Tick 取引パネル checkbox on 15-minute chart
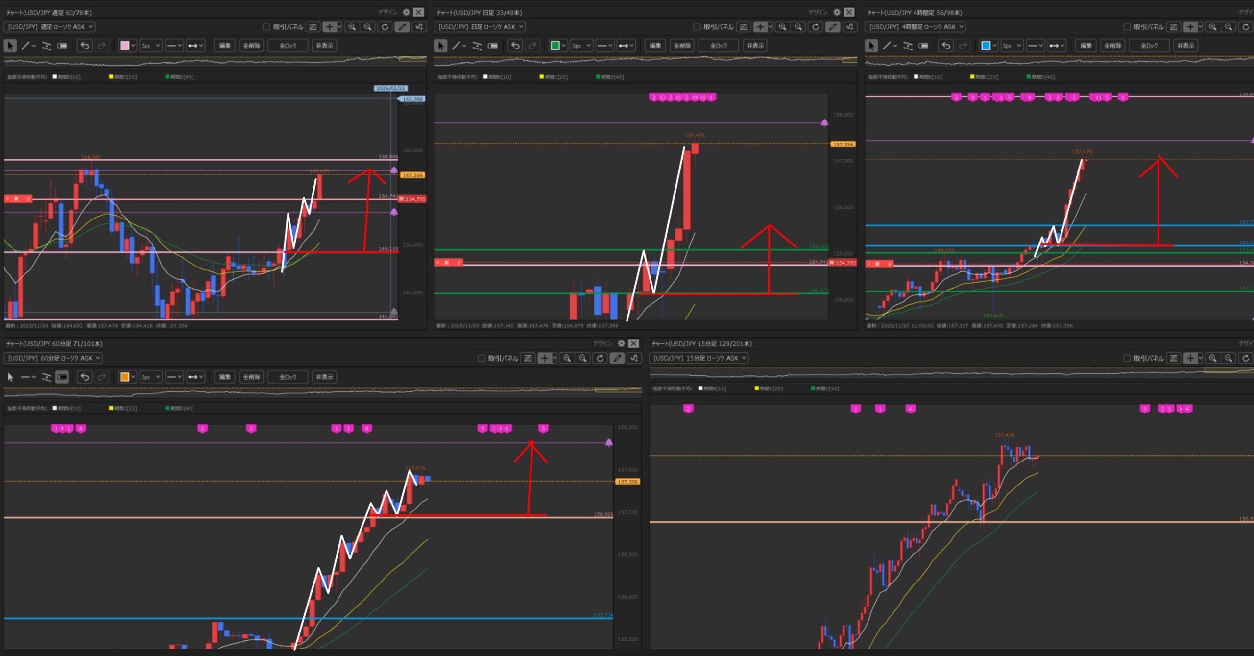 click(x=1127, y=358)
